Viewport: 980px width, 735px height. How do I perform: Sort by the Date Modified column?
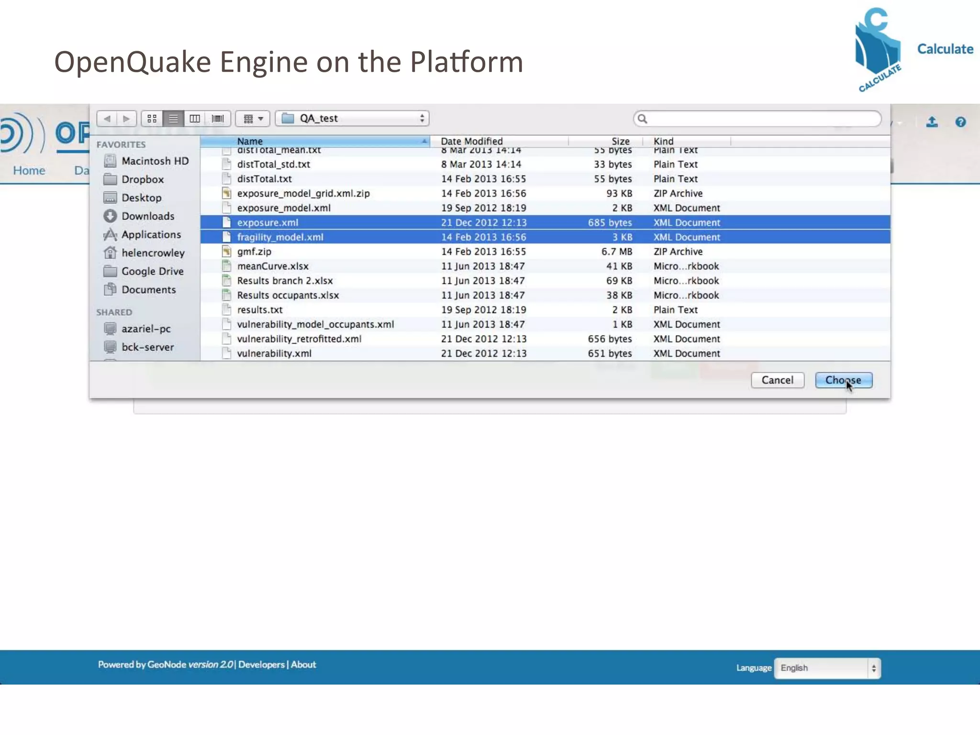click(499, 141)
